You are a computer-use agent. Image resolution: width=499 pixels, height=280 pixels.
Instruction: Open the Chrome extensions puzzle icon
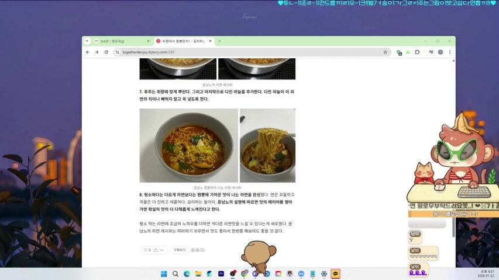tap(417, 52)
